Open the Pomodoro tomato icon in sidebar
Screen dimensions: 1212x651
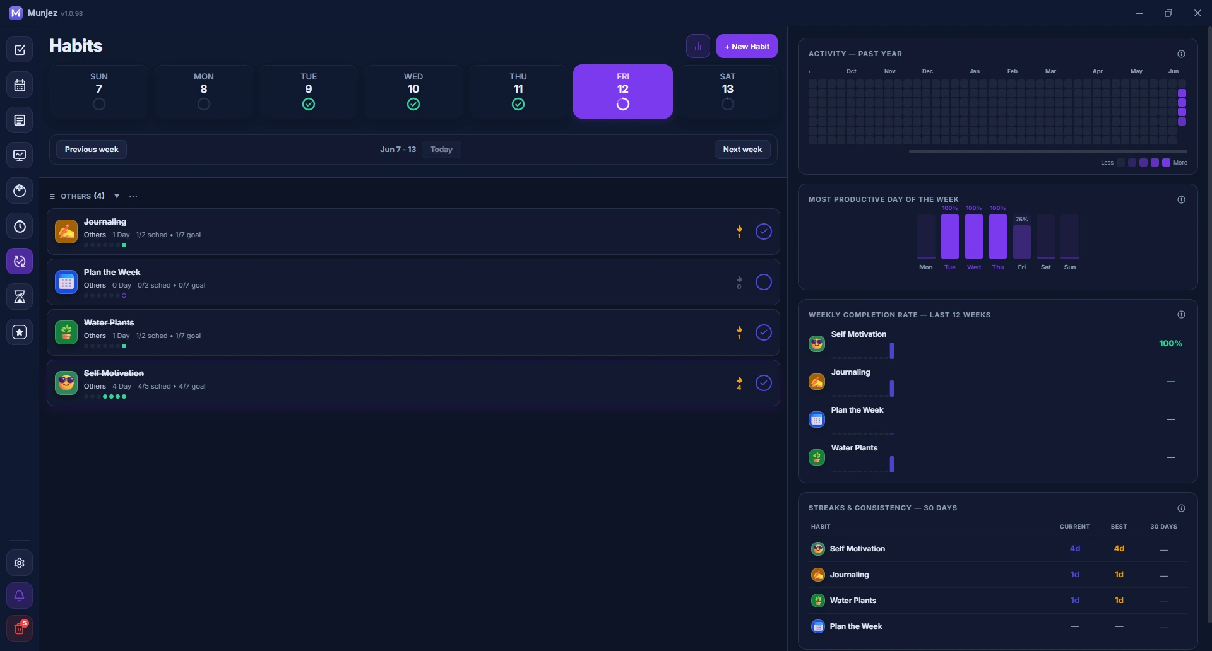pyautogui.click(x=20, y=191)
